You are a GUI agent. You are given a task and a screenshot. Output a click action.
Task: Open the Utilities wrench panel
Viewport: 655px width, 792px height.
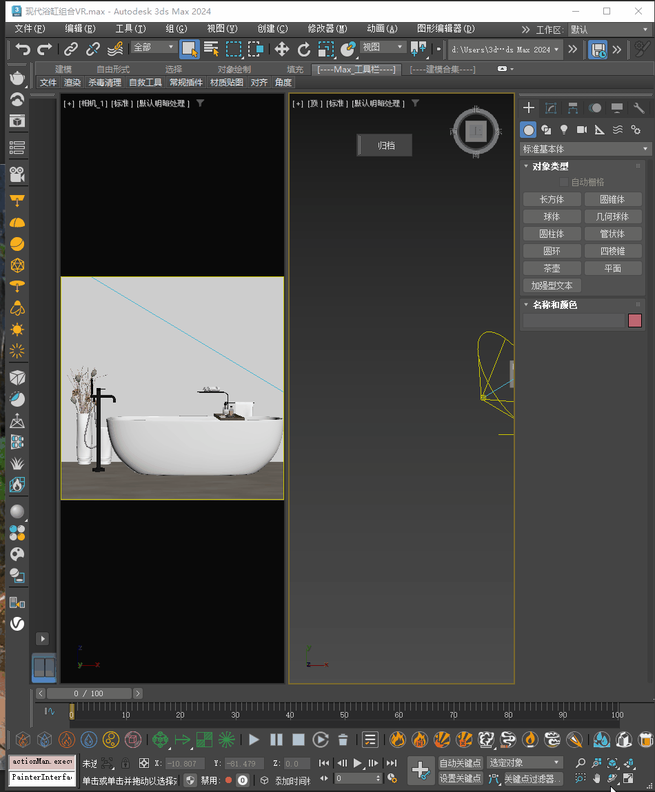[x=638, y=108]
